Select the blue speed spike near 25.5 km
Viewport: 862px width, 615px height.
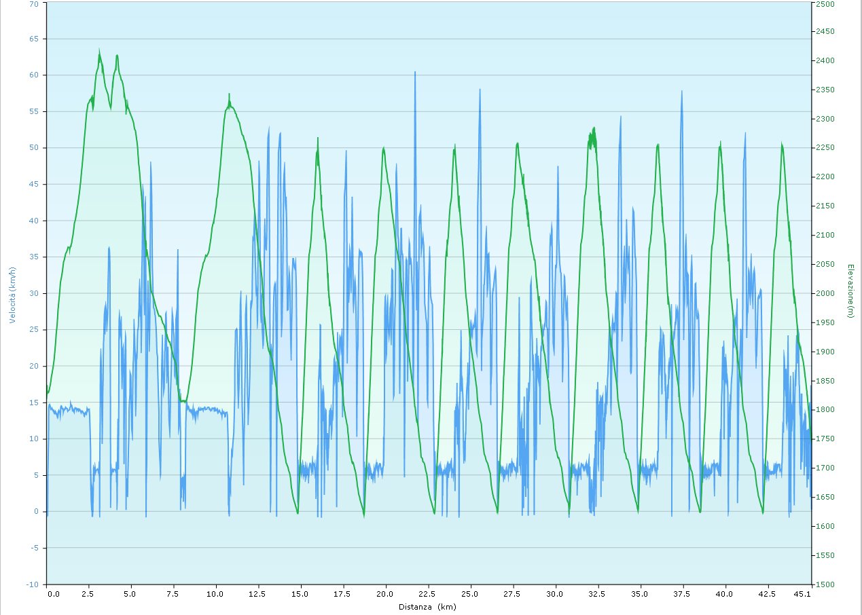[480, 90]
